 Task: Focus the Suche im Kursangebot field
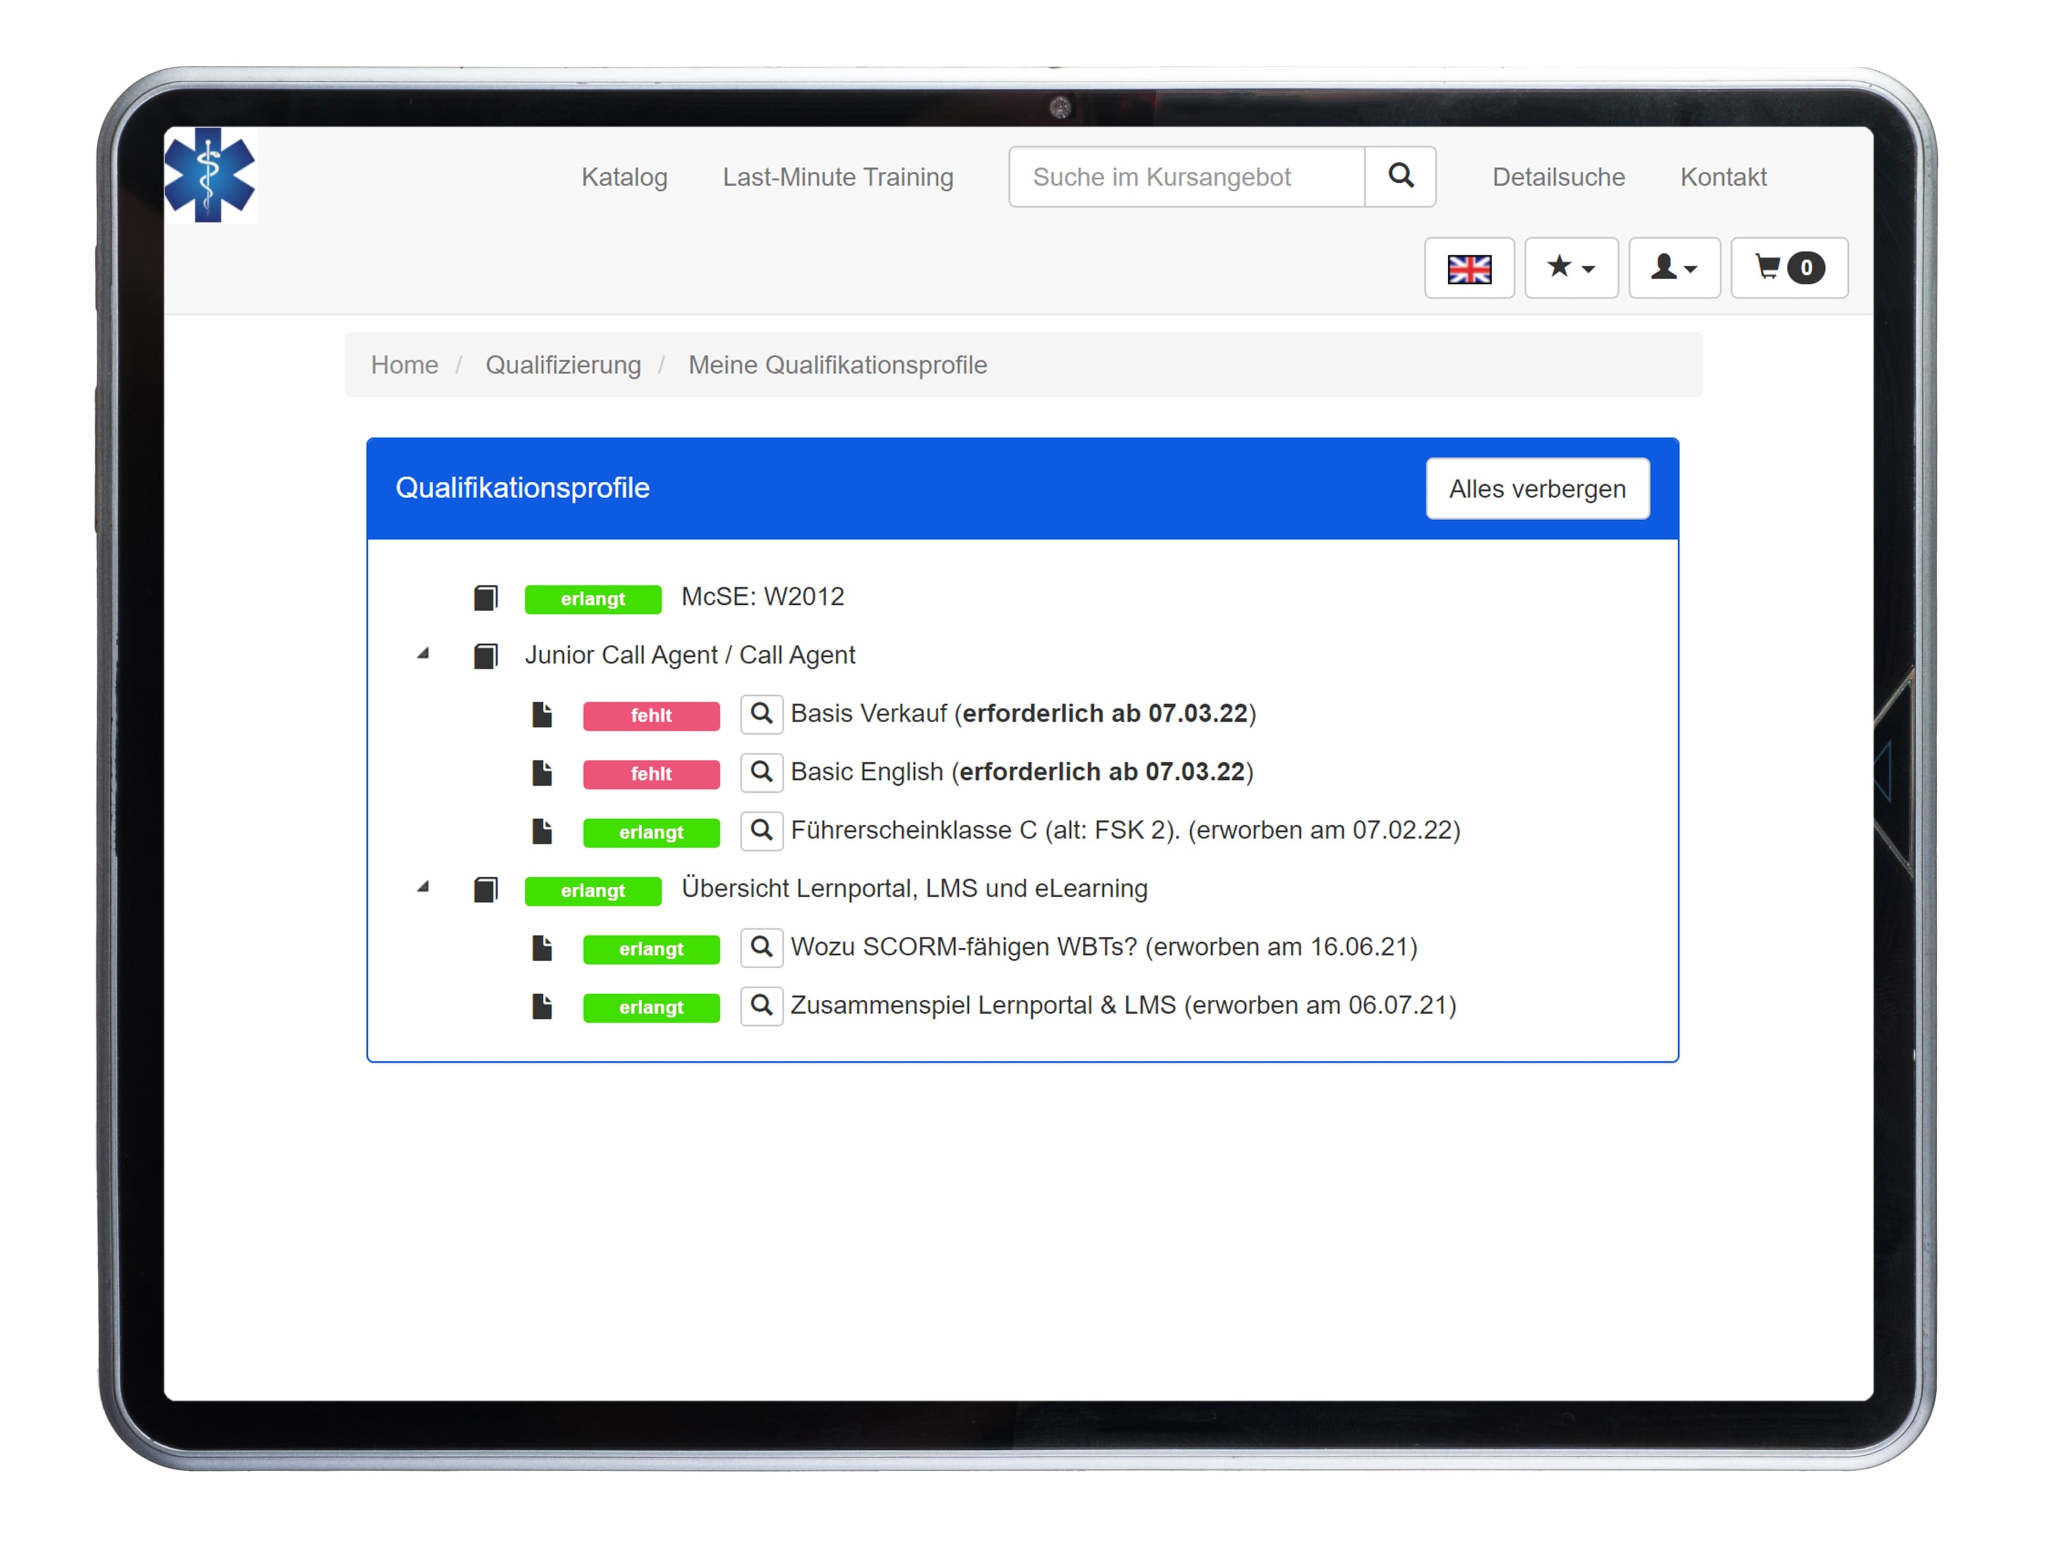point(1186,177)
